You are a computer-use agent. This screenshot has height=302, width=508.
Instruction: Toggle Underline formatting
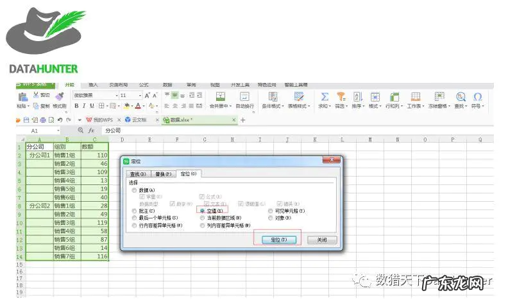92,106
